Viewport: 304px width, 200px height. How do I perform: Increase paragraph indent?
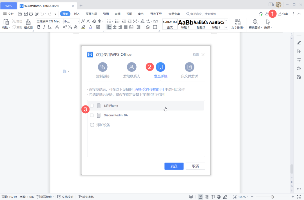(130, 21)
